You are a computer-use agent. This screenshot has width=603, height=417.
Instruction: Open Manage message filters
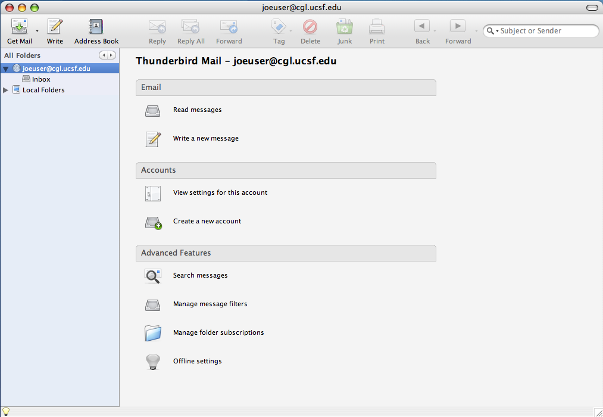point(210,304)
